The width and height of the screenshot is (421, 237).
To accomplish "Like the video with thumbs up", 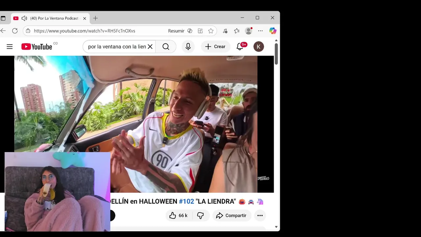I will pyautogui.click(x=178, y=216).
